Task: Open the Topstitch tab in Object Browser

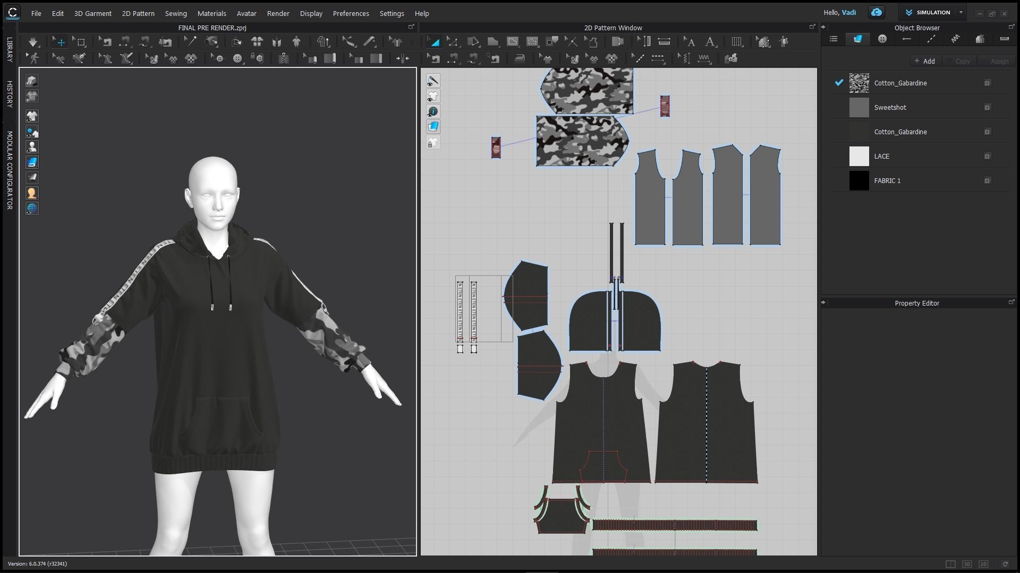Action: click(931, 39)
